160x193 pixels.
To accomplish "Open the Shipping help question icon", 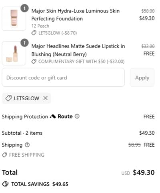I will point(27,145).
